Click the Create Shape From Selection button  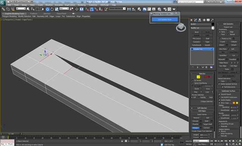202,131
